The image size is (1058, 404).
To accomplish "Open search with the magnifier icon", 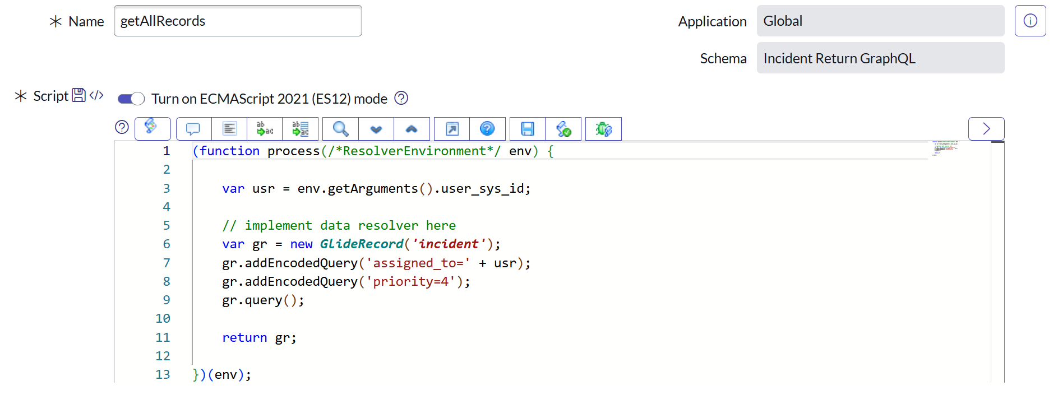I will click(340, 129).
